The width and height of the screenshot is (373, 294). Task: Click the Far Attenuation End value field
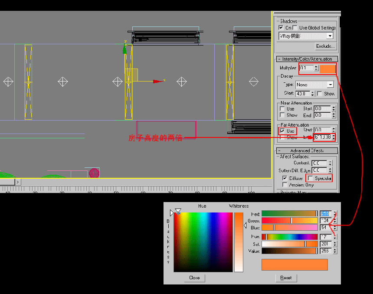(x=323, y=137)
